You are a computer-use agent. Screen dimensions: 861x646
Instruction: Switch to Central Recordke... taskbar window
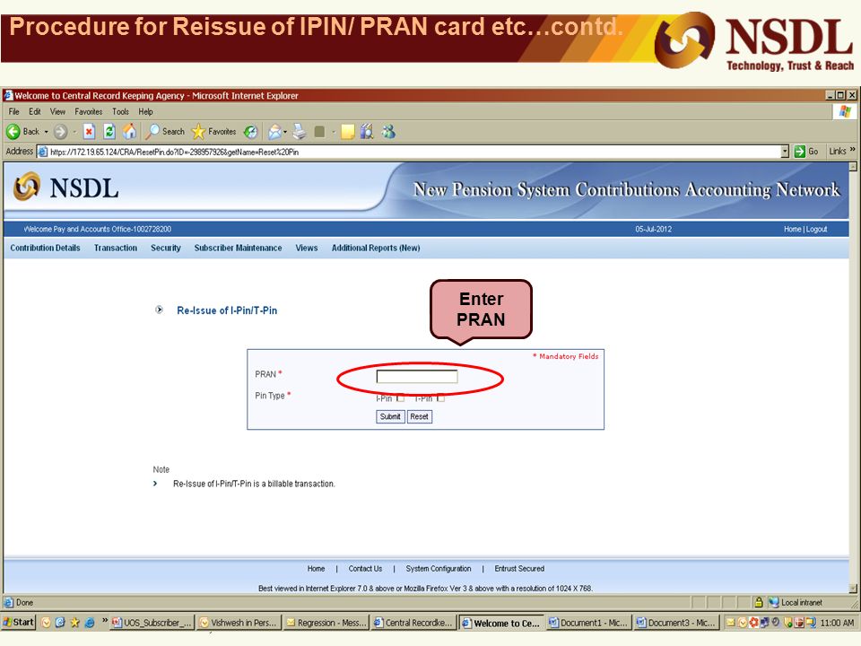click(x=414, y=623)
